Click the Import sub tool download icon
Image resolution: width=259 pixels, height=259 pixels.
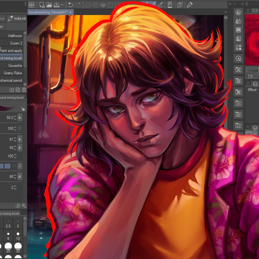(x=12, y=90)
